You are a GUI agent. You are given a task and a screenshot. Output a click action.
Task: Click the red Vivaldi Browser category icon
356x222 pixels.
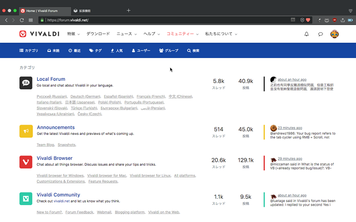click(26, 162)
